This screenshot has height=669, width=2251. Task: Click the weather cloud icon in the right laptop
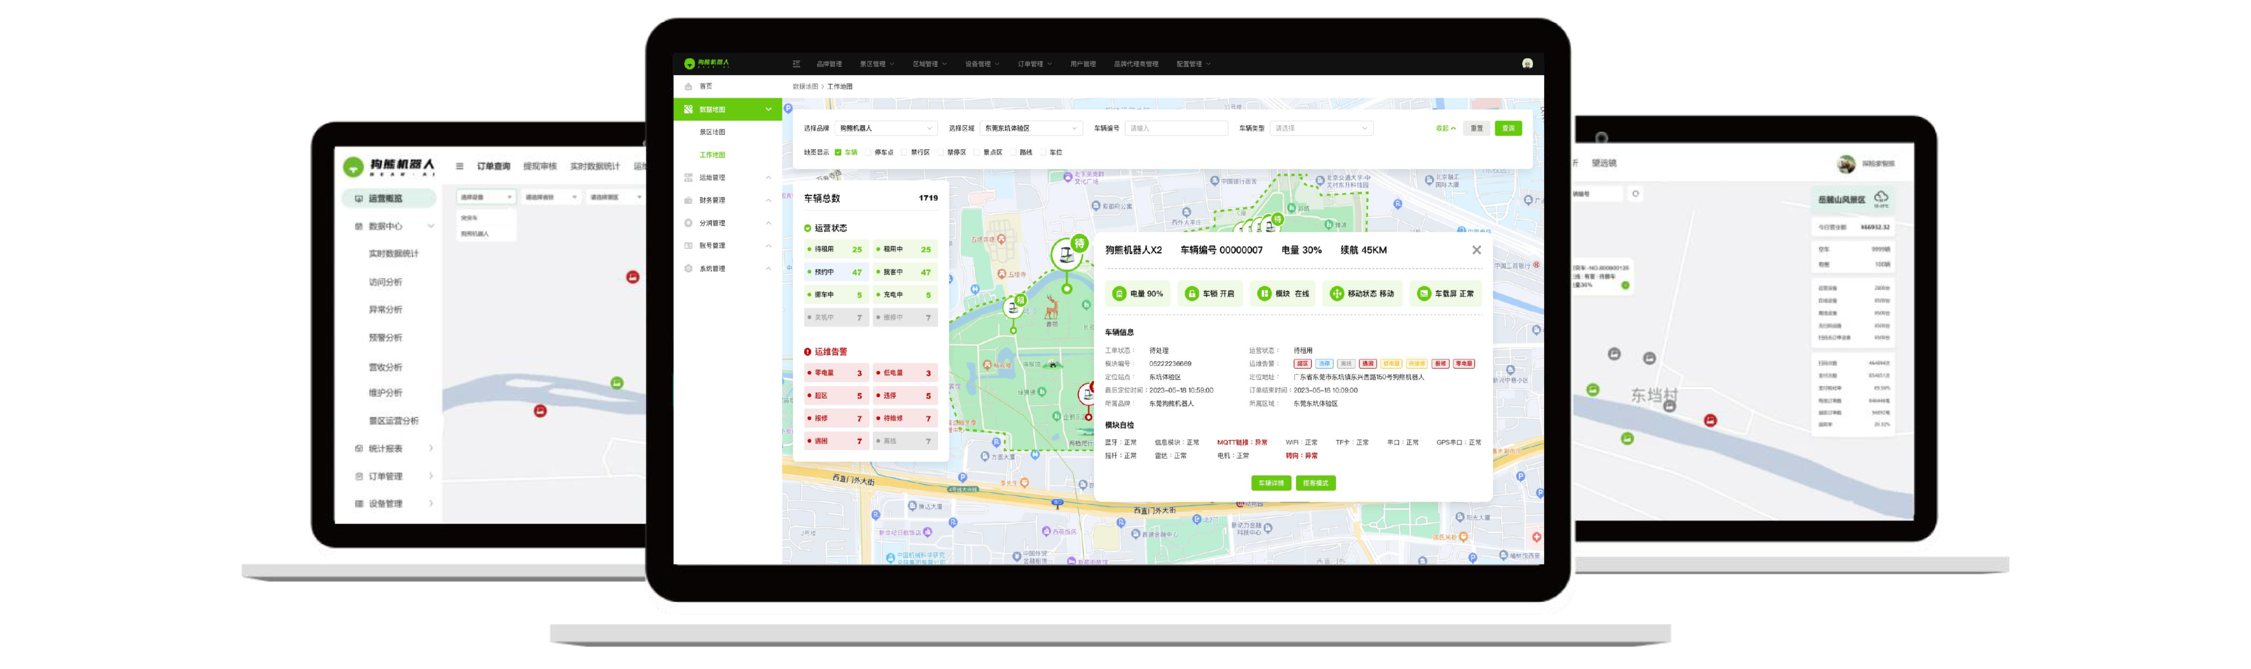[1882, 197]
